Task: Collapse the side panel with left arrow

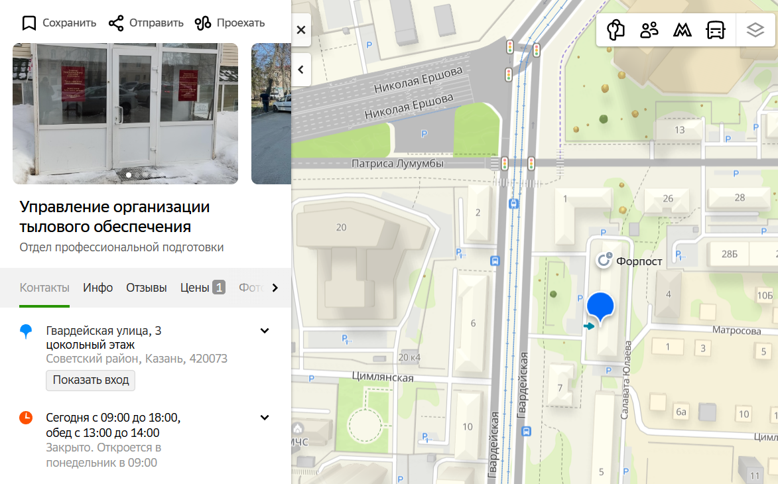Action: tap(300, 70)
